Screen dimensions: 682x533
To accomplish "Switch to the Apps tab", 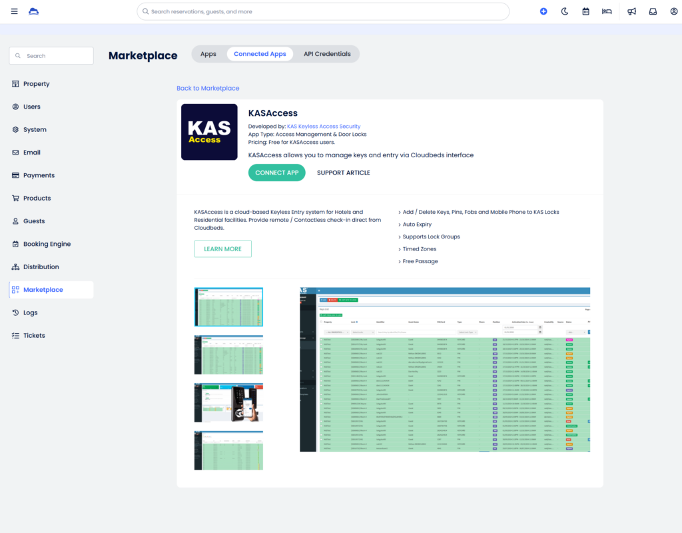I will pos(208,54).
